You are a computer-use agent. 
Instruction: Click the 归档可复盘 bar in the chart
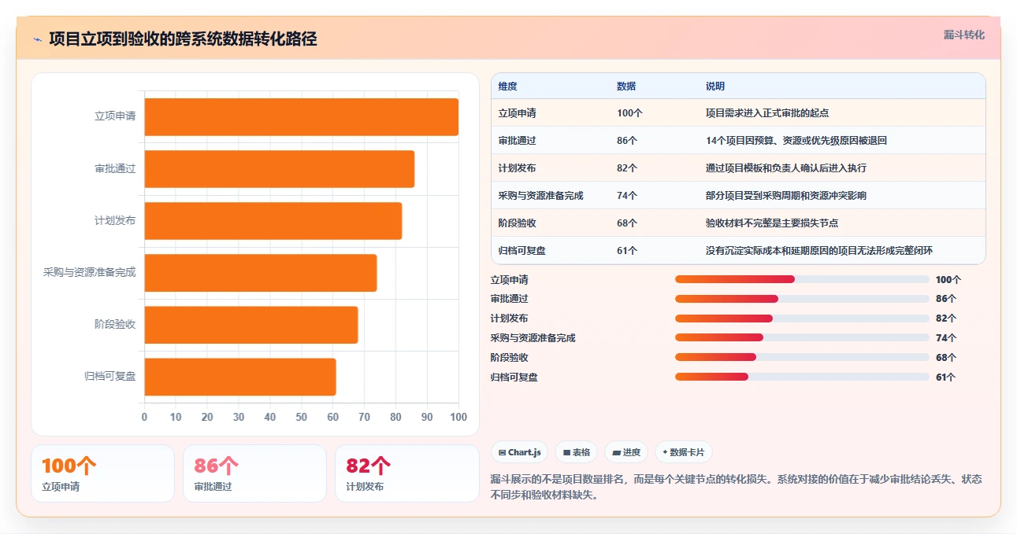click(x=240, y=377)
